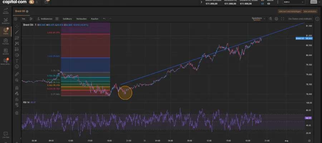The height and width of the screenshot is (143, 322).
Task: Enter fullscreen chart mode
Action: click(282, 19)
